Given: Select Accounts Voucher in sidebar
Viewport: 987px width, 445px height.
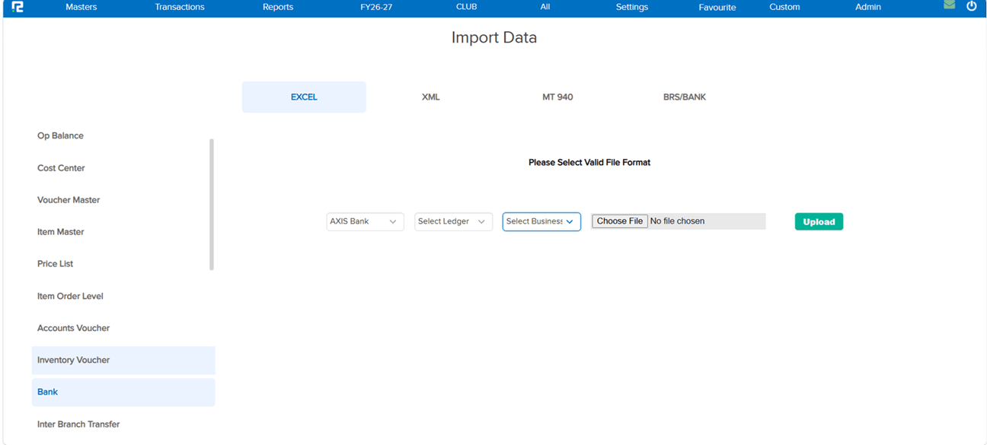Looking at the screenshot, I should [x=74, y=329].
